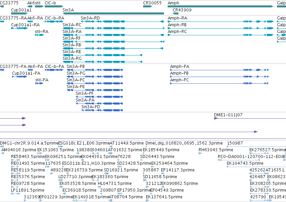Select transcript Amph-RB
The image size is (286, 202).
(x=220, y=28)
